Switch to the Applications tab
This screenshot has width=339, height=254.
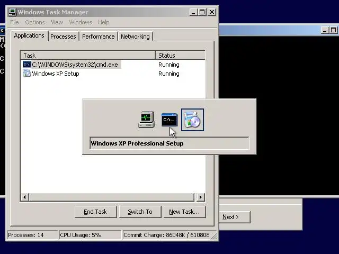click(29, 35)
